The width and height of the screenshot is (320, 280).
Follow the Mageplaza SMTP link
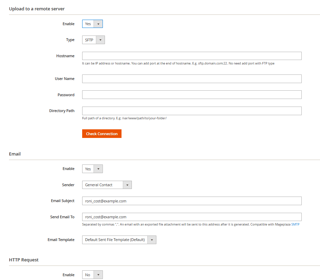click(x=295, y=224)
